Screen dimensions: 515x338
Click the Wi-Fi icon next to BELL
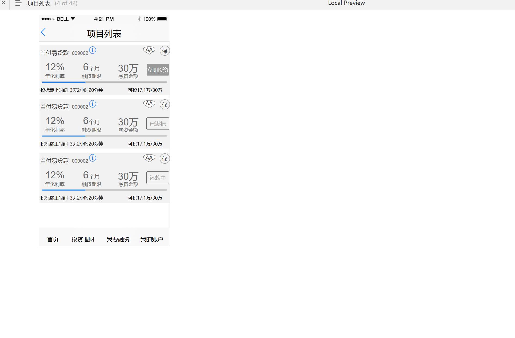point(73,19)
